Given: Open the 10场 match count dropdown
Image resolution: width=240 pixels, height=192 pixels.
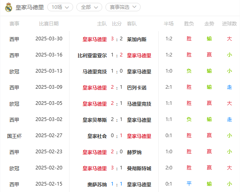Looking at the screenshot, I should (60, 7).
